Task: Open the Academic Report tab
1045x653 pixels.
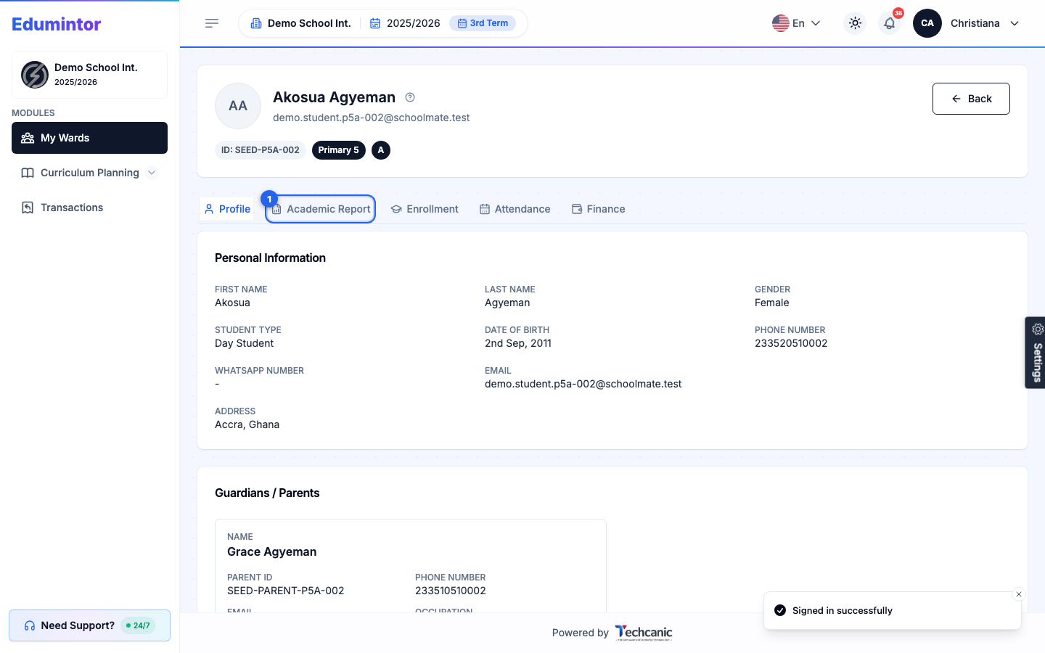Action: 321,209
